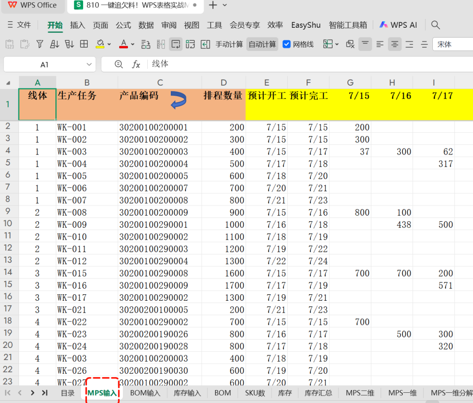The image size is (473, 403).
Task: Open the new tab dropdown chevron
Action: click(225, 5)
